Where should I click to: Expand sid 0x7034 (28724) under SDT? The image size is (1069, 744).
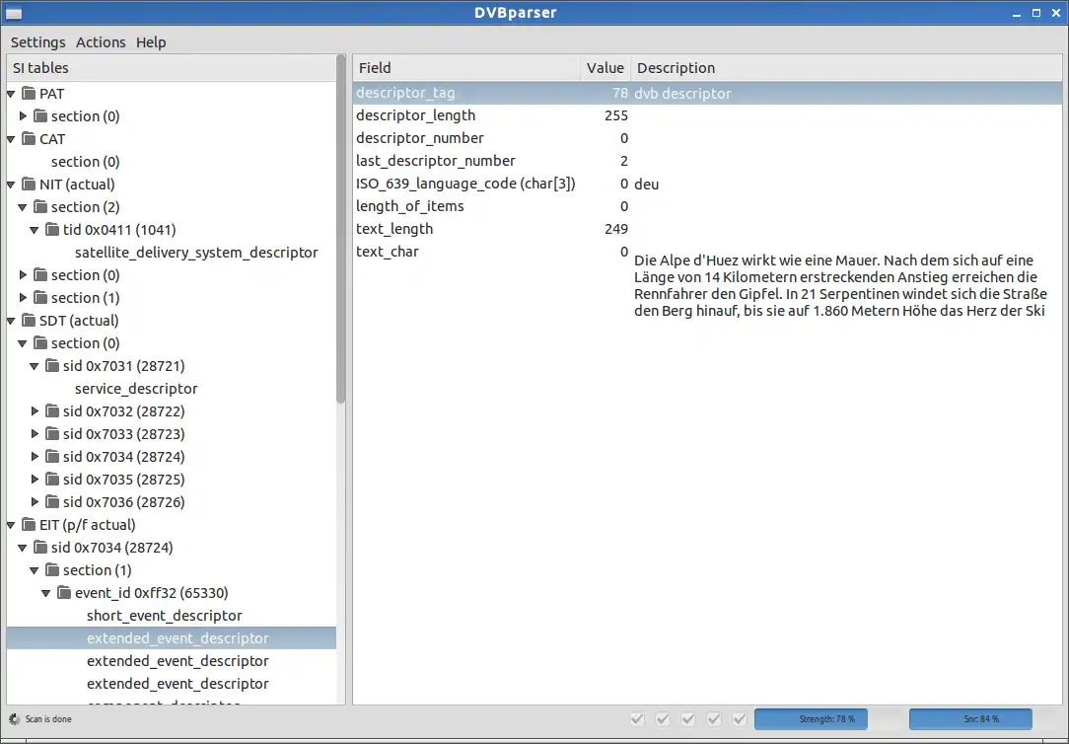tap(35, 456)
